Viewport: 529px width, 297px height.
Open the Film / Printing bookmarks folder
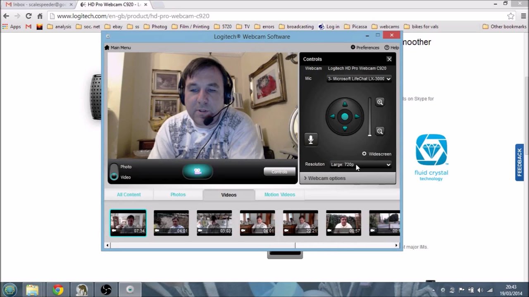pyautogui.click(x=191, y=26)
